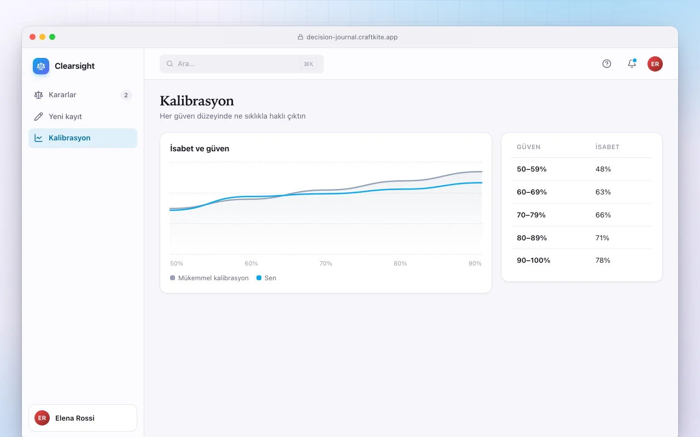This screenshot has height=437, width=700.
Task: Select the 70–79% table row
Action: coord(582,215)
